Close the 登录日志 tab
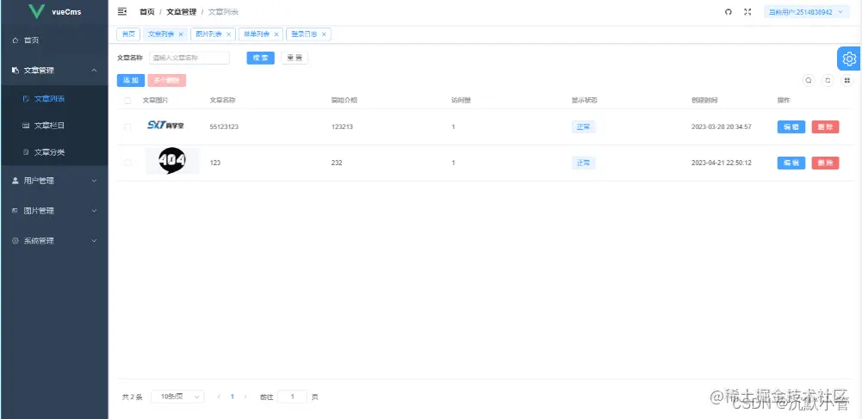862x419 pixels. click(x=324, y=34)
